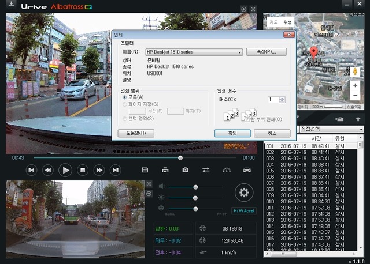The height and width of the screenshot is (264, 370).
Task: Jump to the previous file in playback controls
Action: (x=31, y=170)
